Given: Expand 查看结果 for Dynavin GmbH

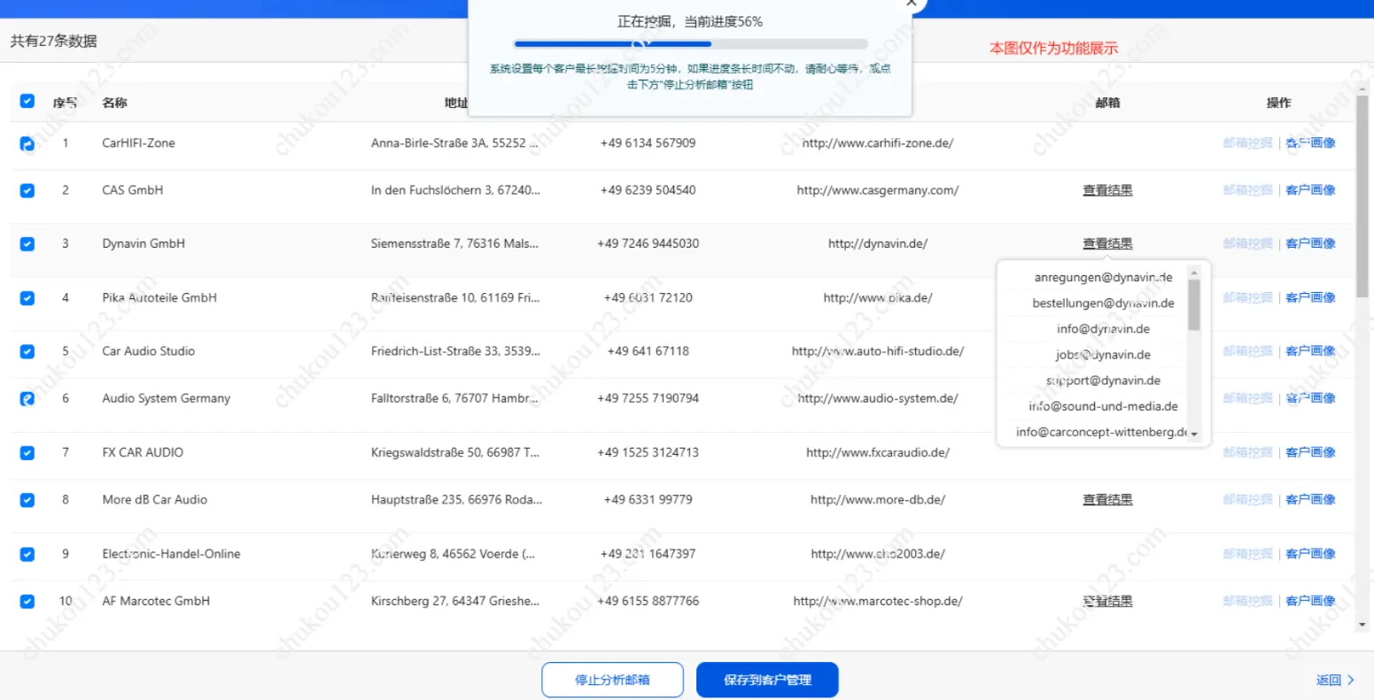Looking at the screenshot, I should (x=1107, y=244).
